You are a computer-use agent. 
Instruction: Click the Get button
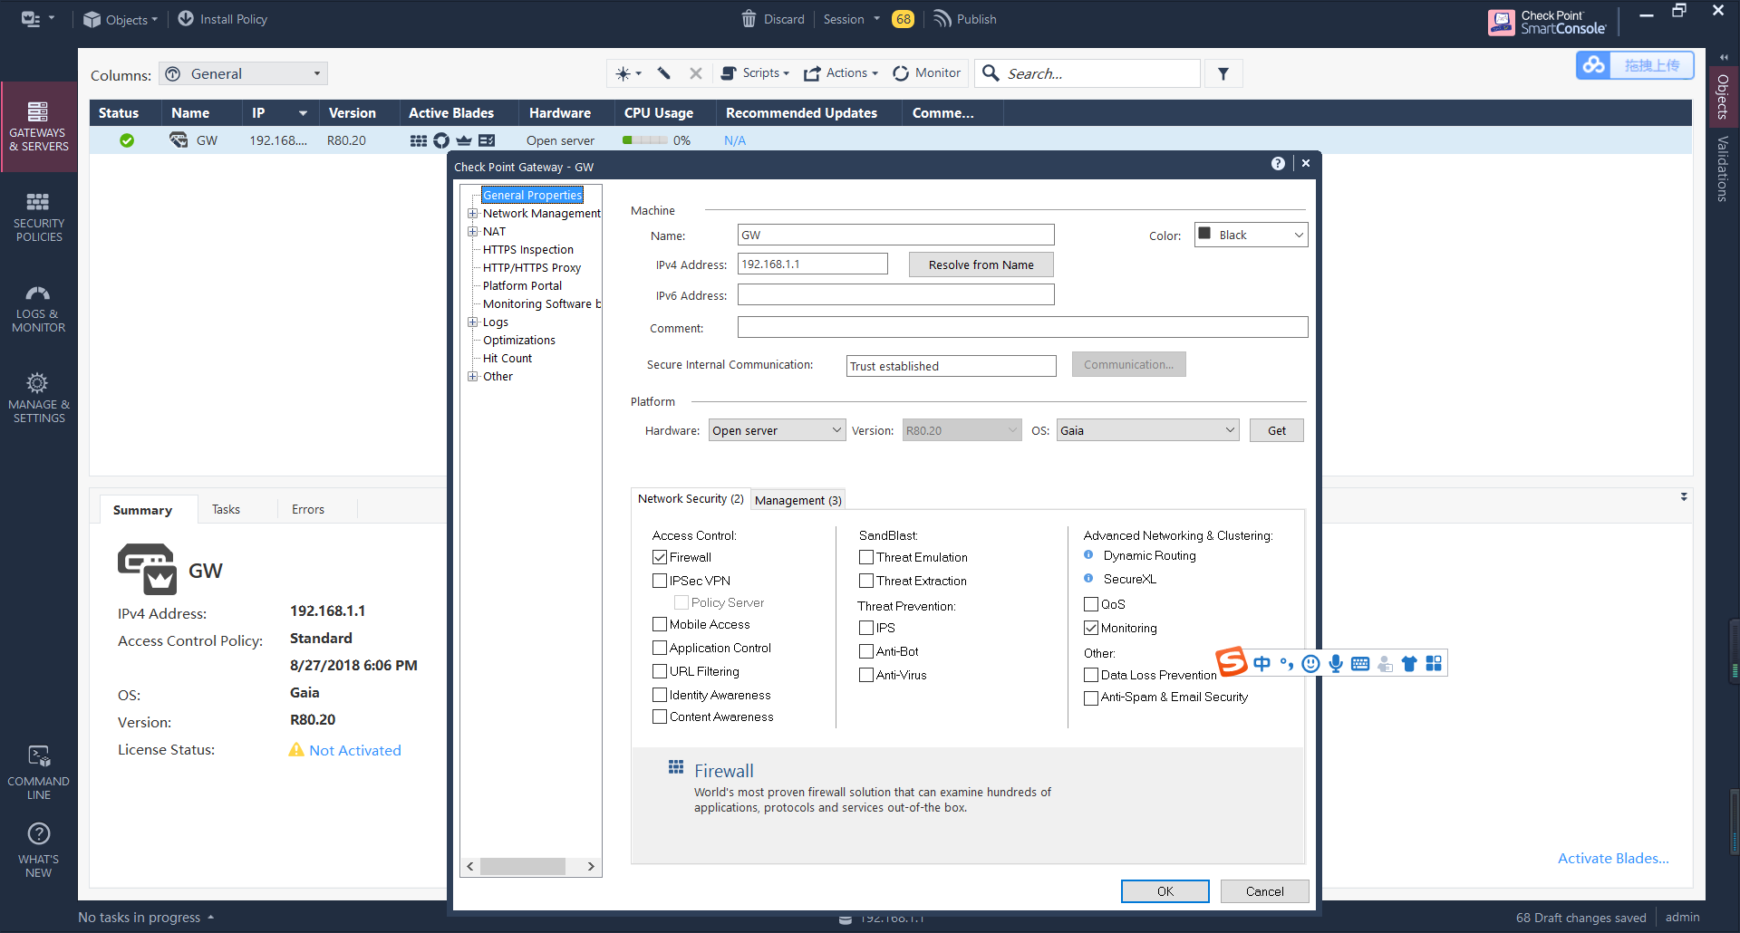(1276, 430)
